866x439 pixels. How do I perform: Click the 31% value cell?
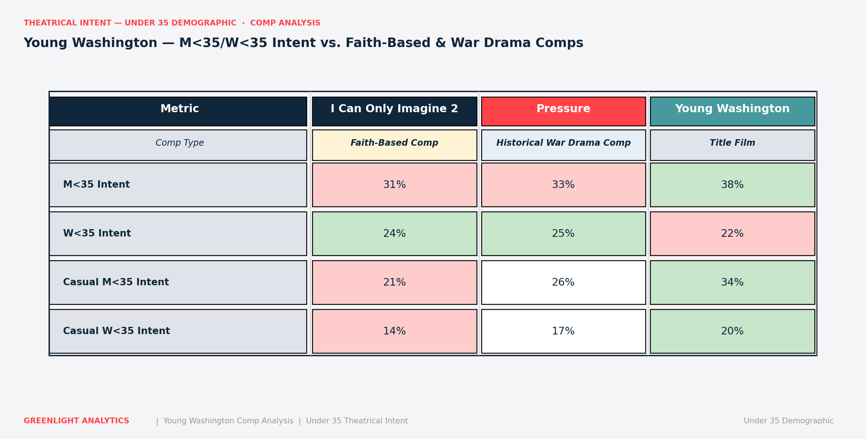coord(394,185)
